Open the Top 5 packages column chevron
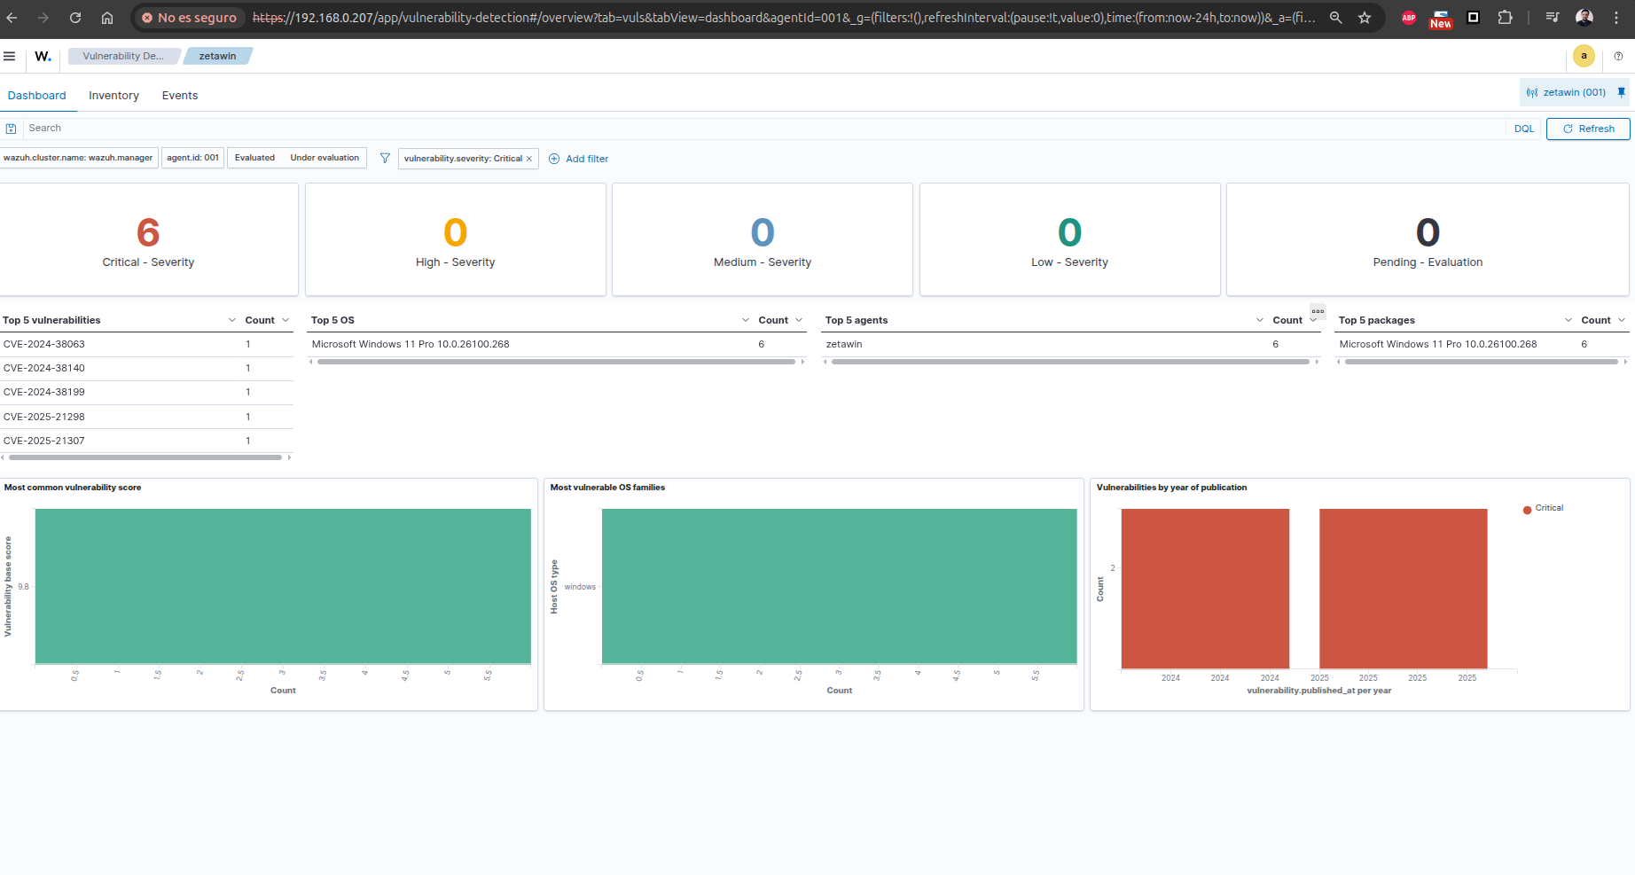The width and height of the screenshot is (1635, 875). [1569, 320]
